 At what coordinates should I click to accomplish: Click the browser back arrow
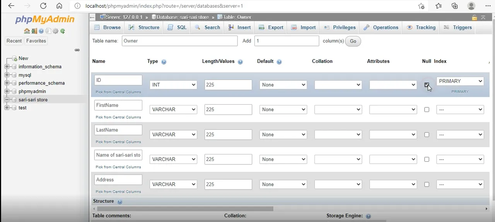click(11, 6)
